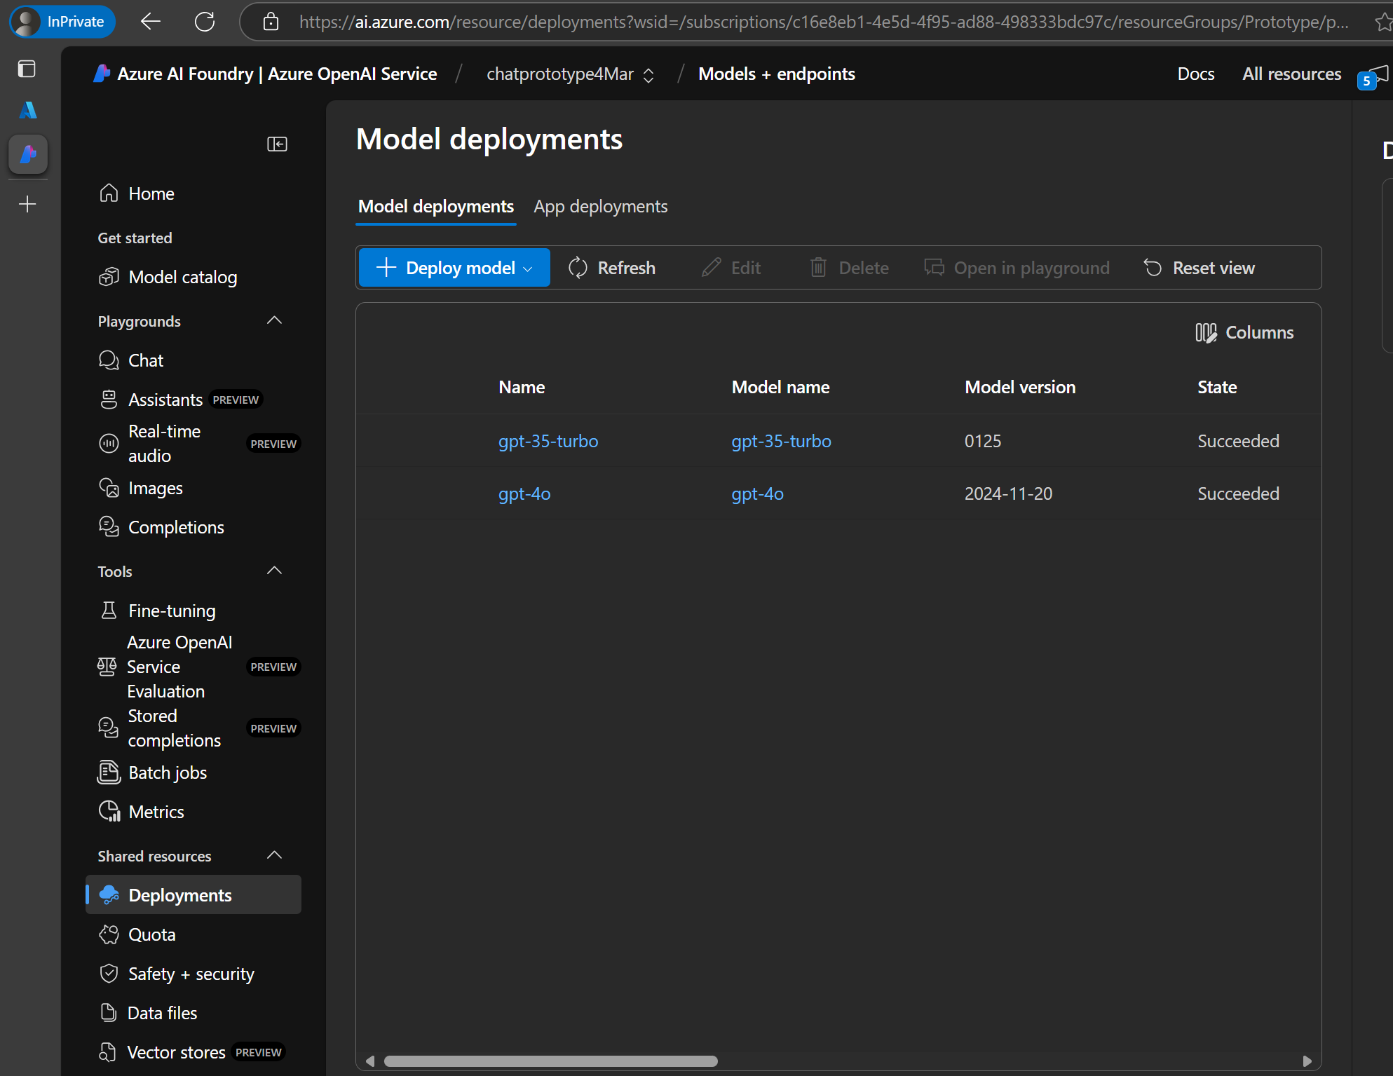Image resolution: width=1393 pixels, height=1076 pixels.
Task: Open the gpt-35-turbo deployment name link
Action: (x=548, y=441)
